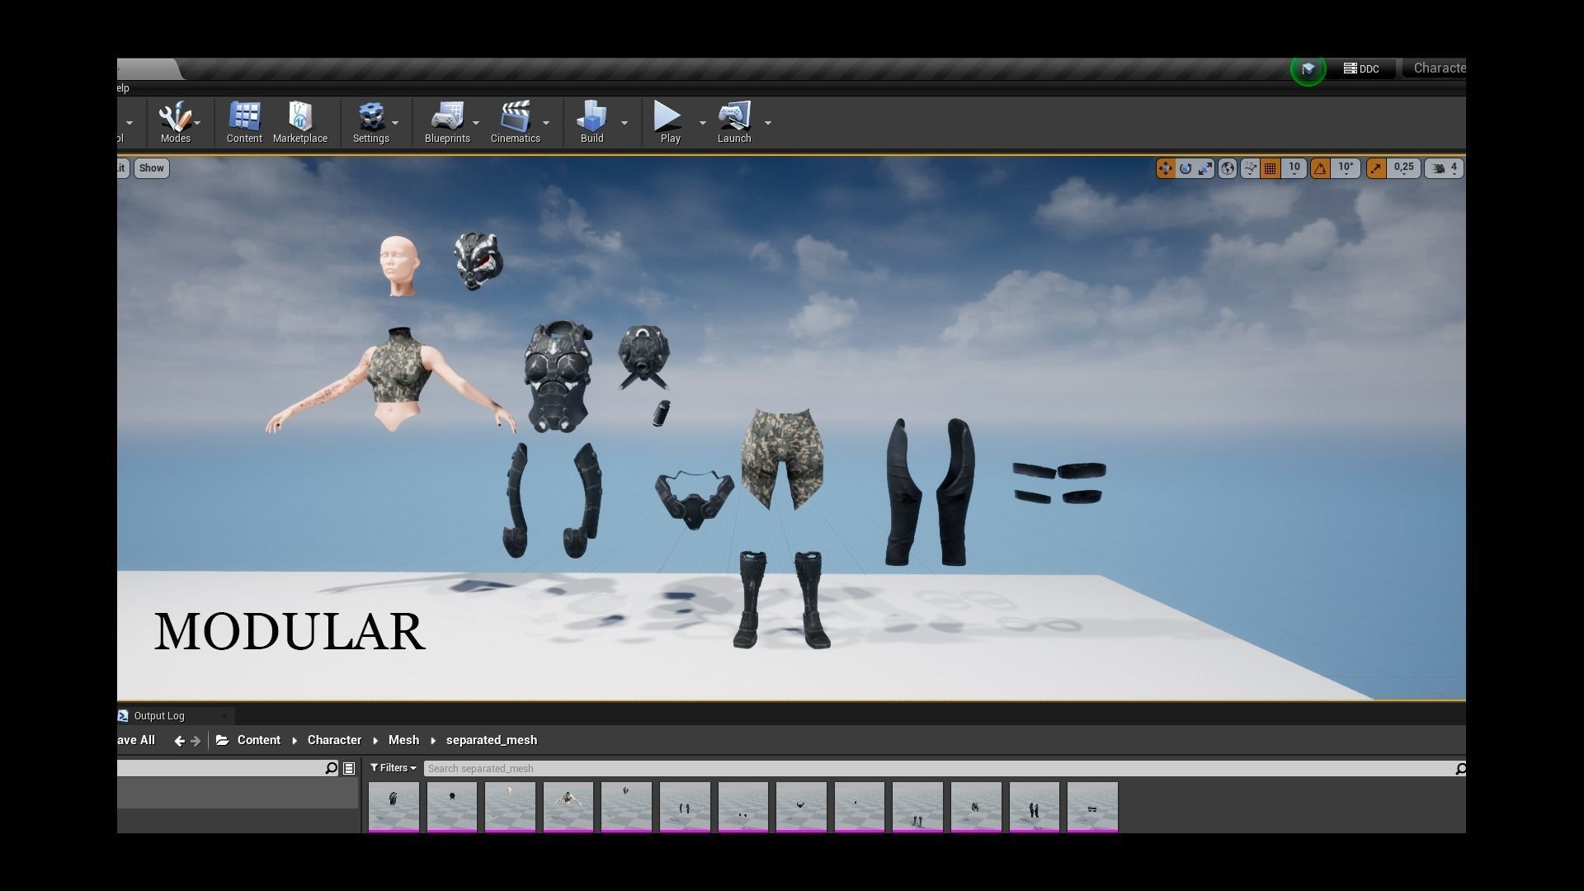Click the Cinematics clapperboard icon
This screenshot has height=891, width=1584.
[515, 123]
